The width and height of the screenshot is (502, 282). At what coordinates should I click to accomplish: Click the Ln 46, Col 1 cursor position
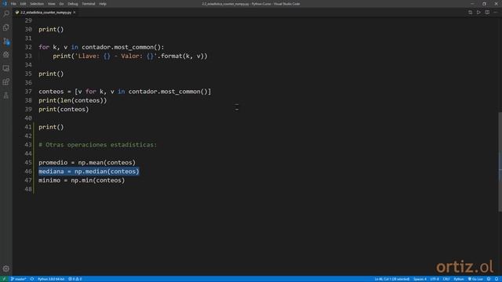click(x=392, y=279)
